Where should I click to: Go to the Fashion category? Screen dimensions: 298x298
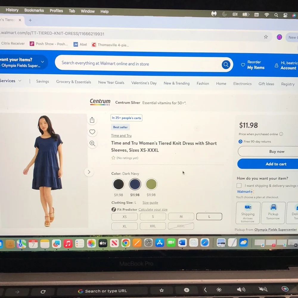(x=203, y=83)
